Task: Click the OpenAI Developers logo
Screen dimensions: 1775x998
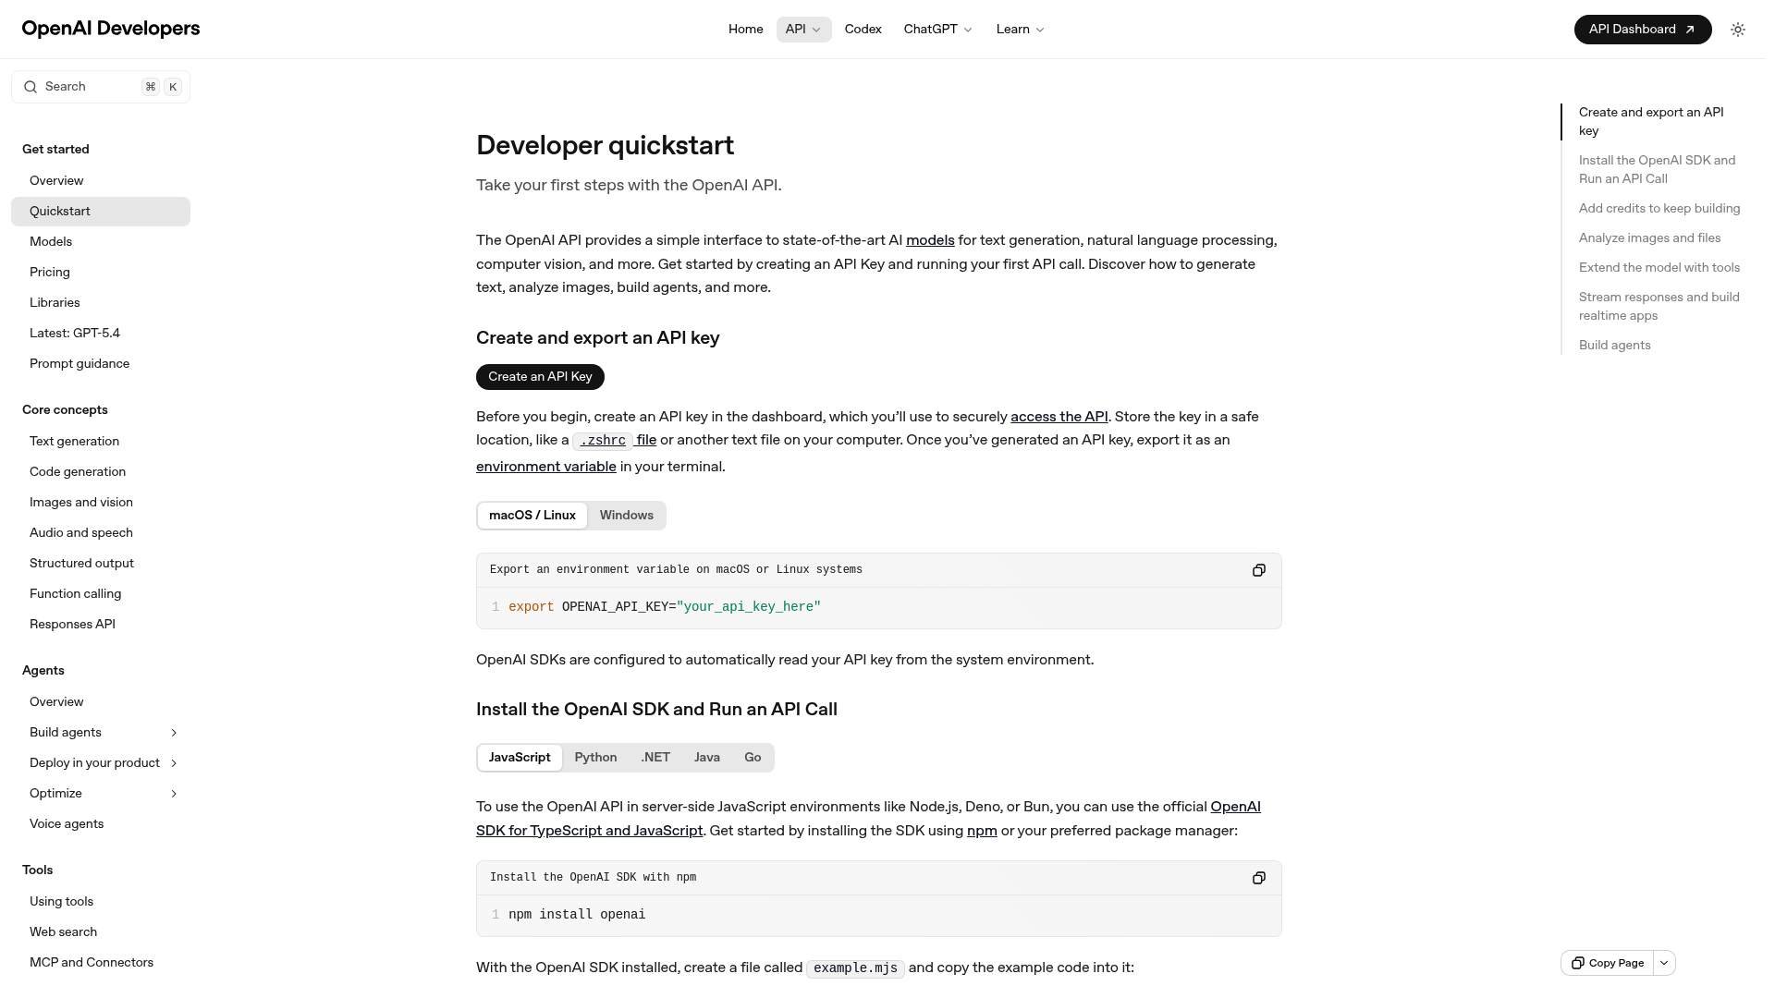Action: pos(110,29)
